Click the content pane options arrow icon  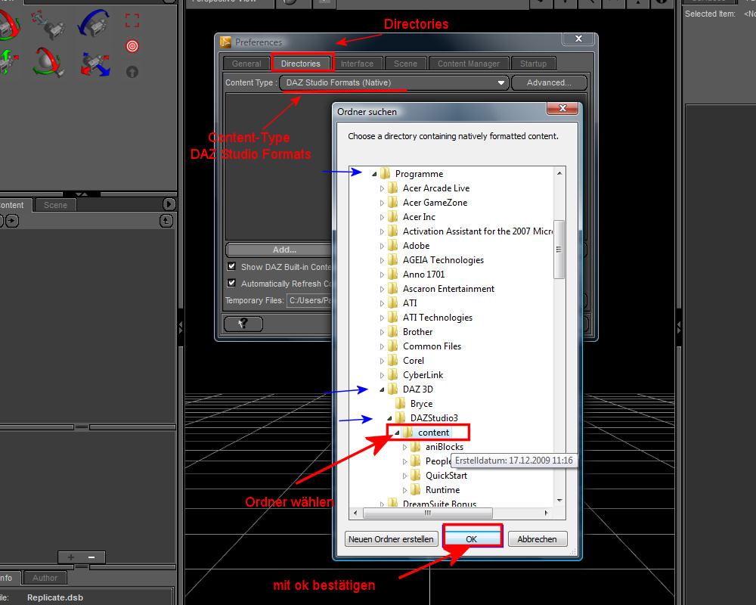pyautogui.click(x=169, y=204)
